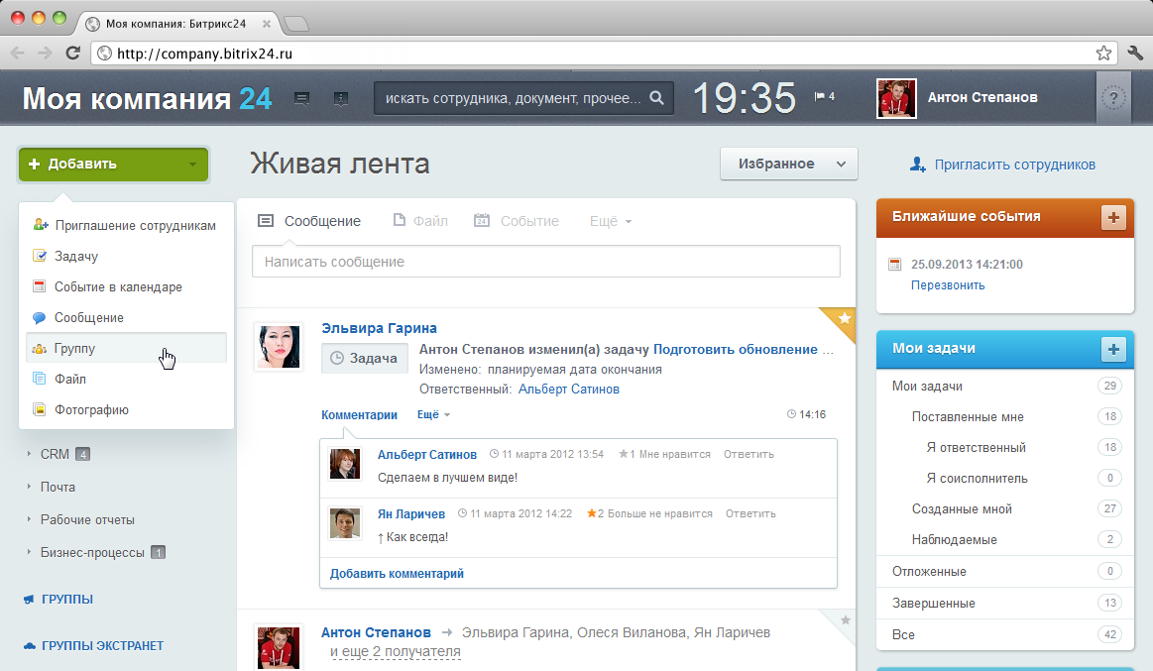Click the flag counter icon showing 4
This screenshot has height=671, width=1153.
click(824, 96)
